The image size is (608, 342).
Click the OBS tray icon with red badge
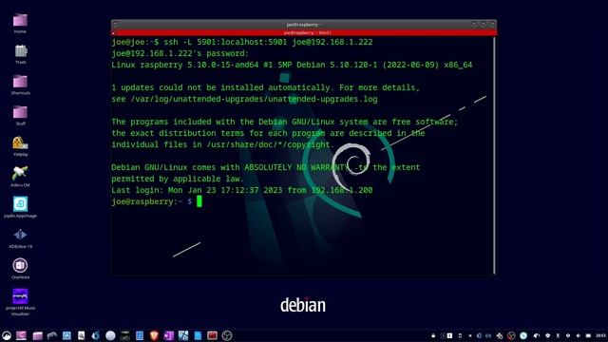click(511, 335)
